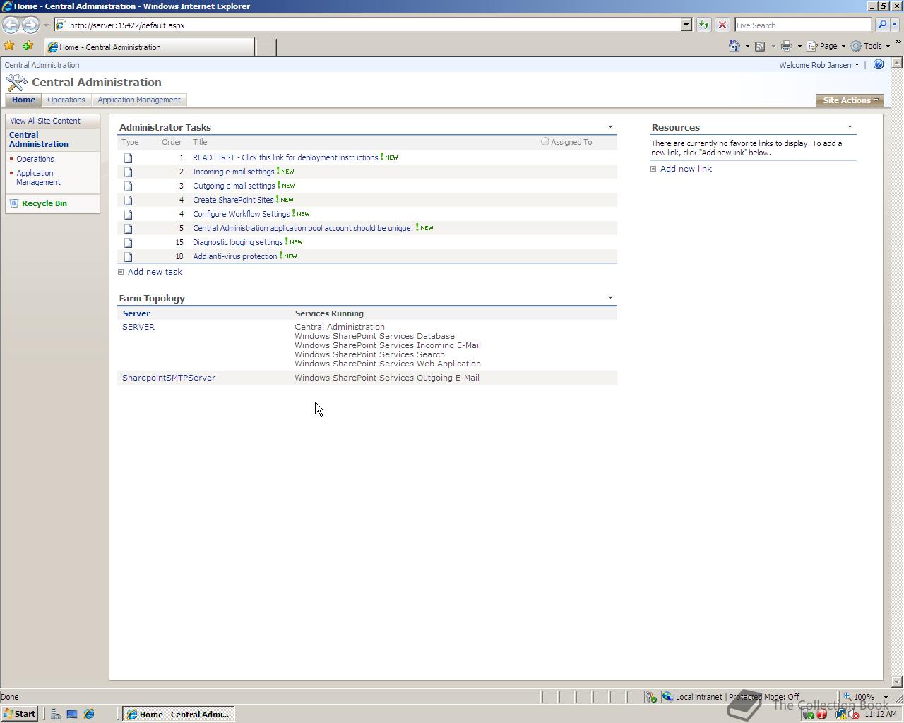Open Operations in the left sidebar

click(35, 159)
